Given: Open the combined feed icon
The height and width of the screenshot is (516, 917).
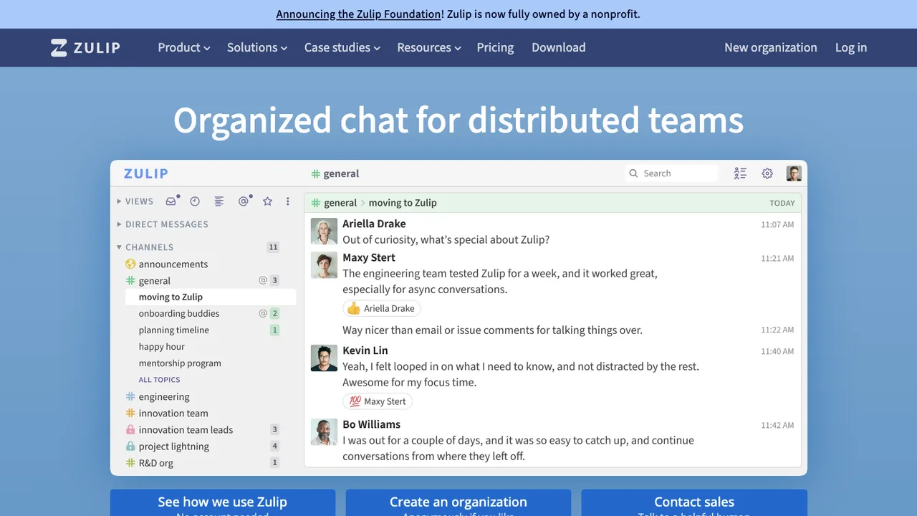Looking at the screenshot, I should 219,201.
